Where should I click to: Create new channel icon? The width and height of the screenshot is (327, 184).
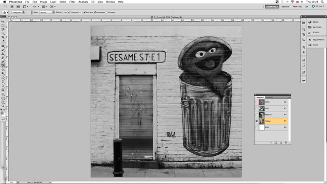tap(281, 143)
